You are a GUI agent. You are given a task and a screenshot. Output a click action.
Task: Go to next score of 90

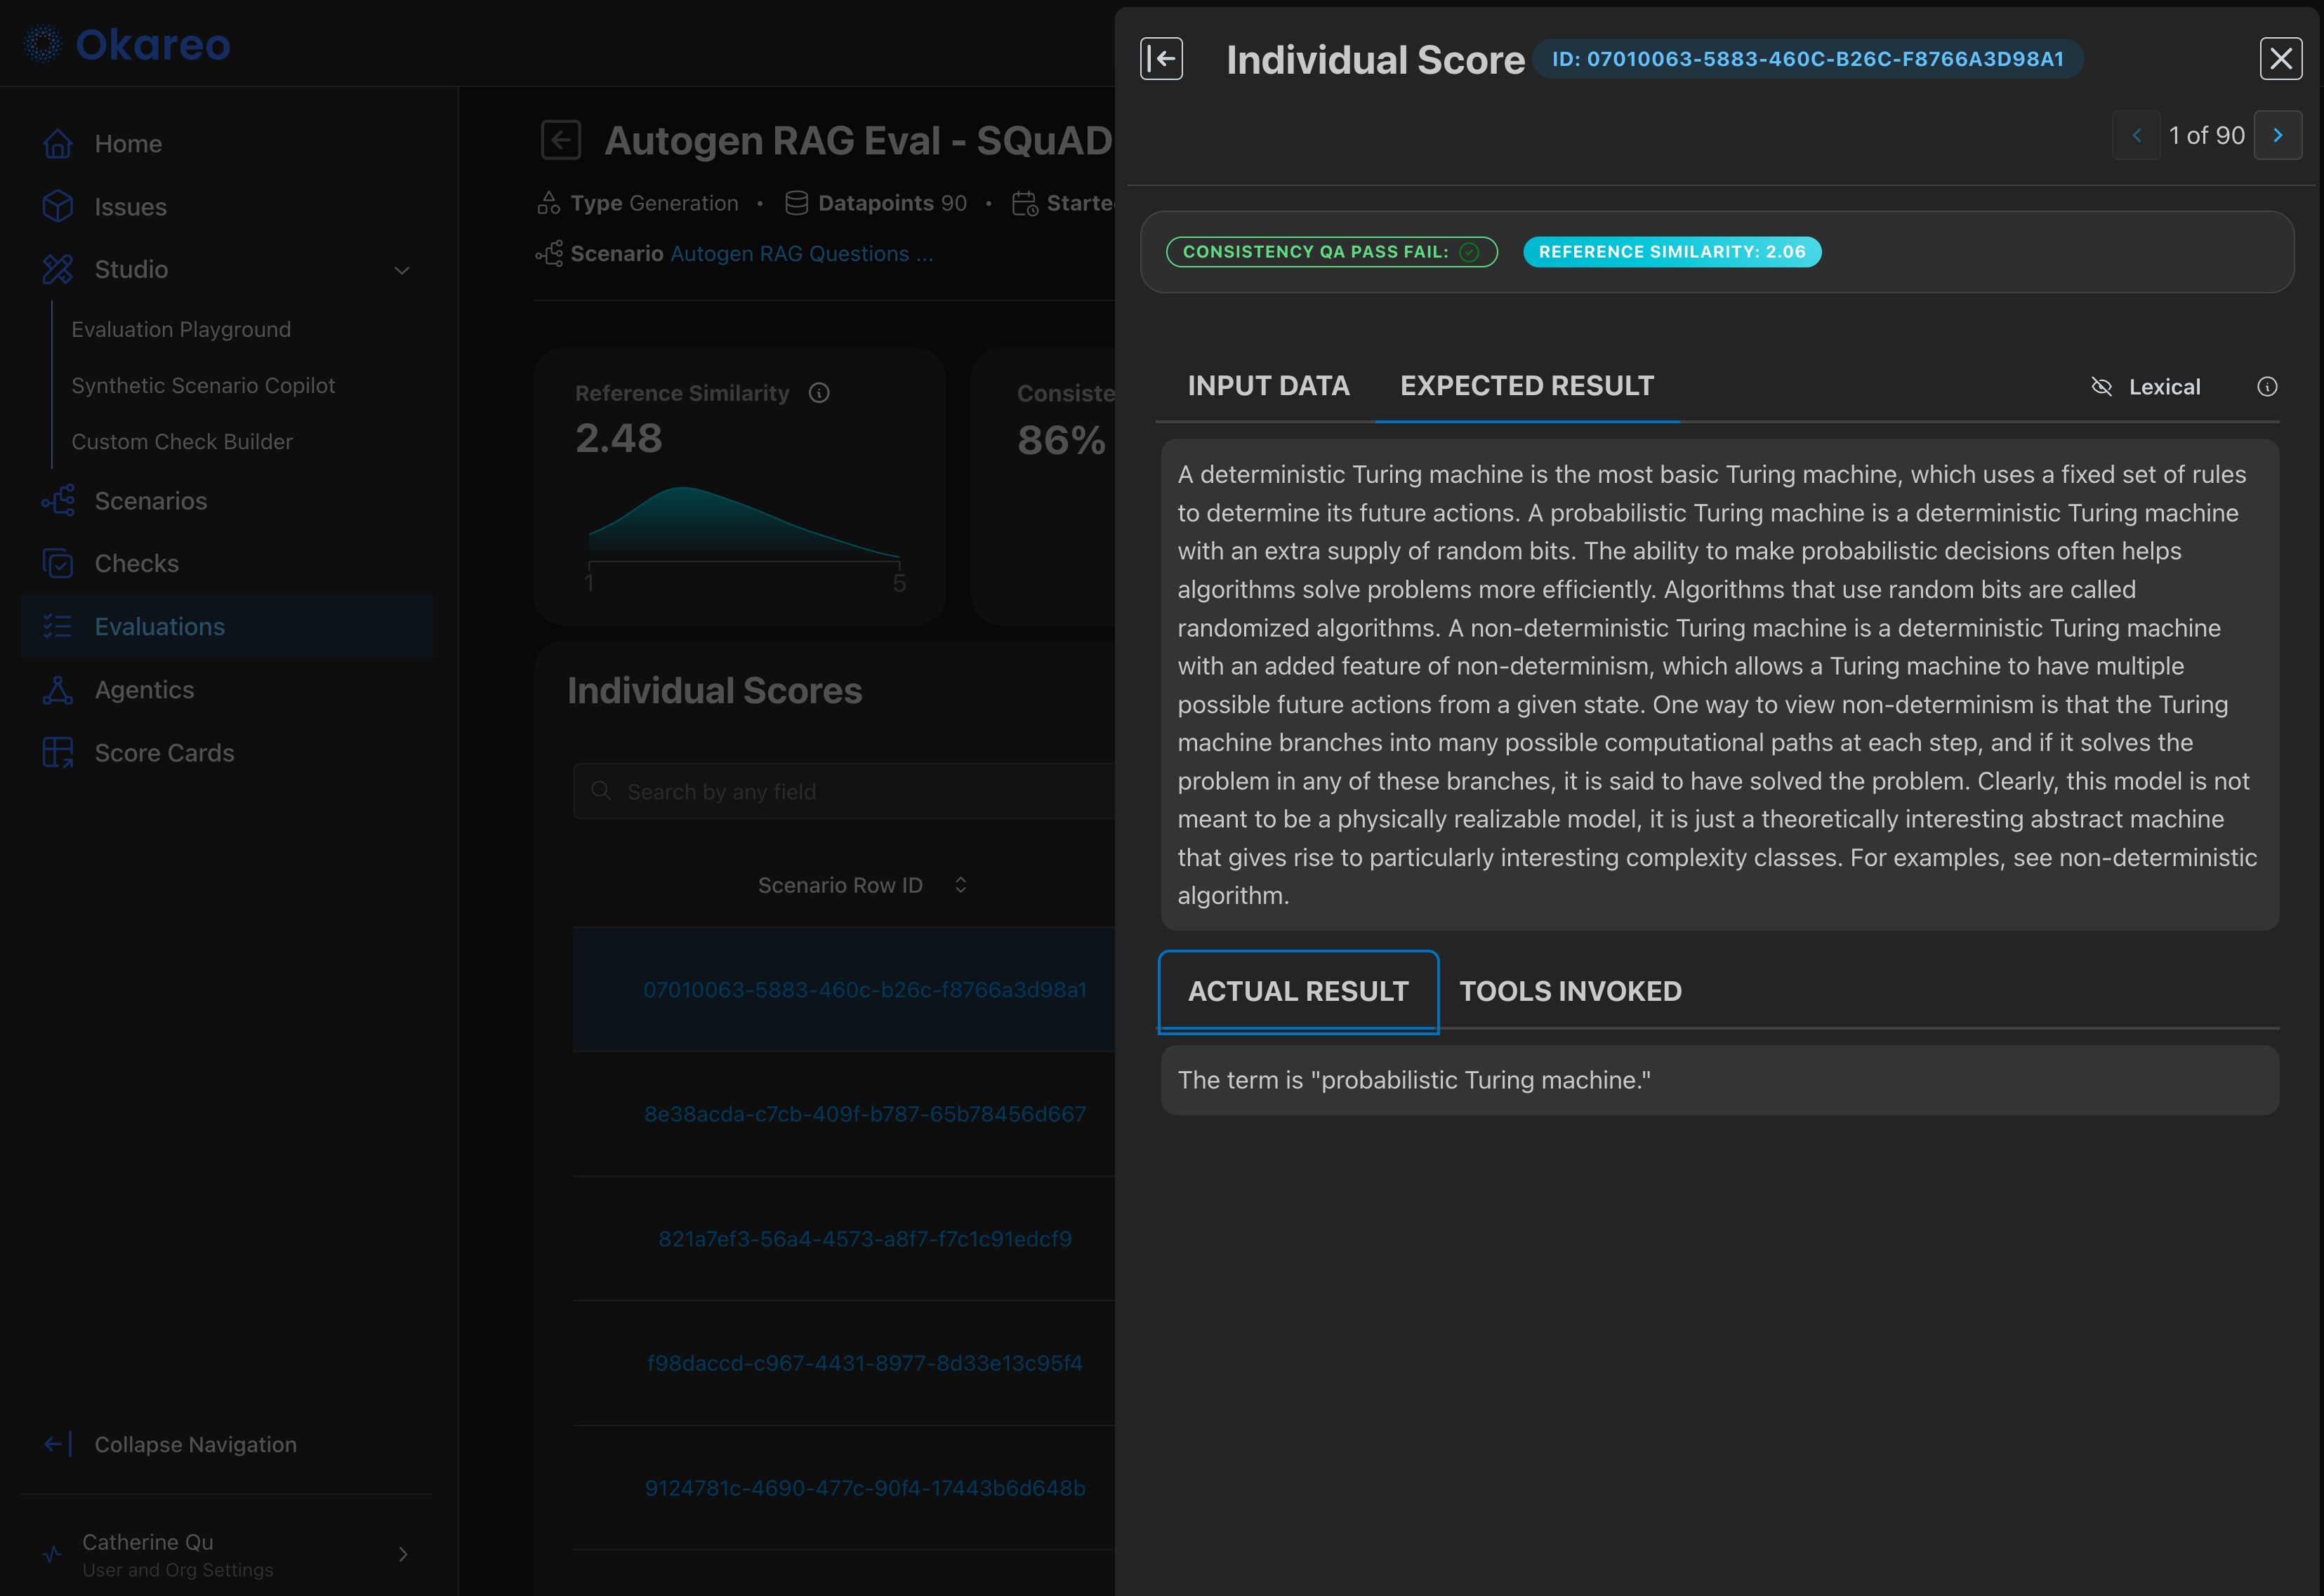(2278, 135)
